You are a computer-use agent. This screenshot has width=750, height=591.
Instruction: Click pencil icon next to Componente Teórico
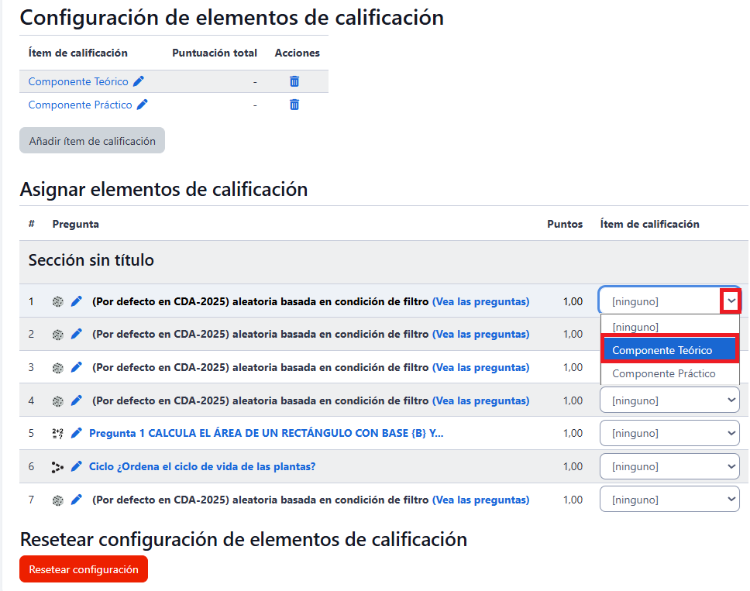(x=139, y=81)
